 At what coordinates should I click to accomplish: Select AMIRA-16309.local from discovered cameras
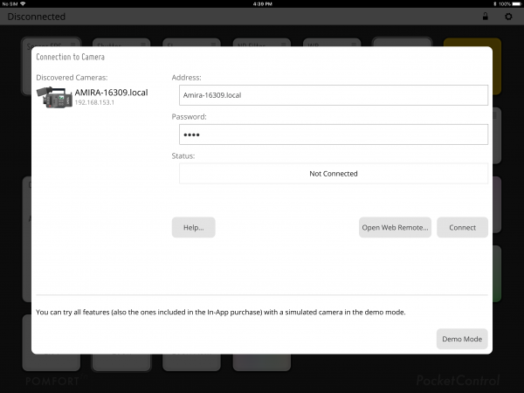click(x=111, y=93)
